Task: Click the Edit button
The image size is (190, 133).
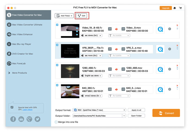Action: 81,16
